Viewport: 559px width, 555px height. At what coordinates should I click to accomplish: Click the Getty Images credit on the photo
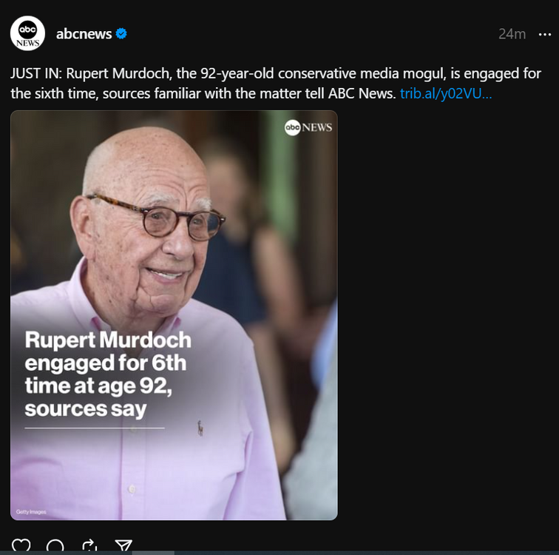[30, 512]
